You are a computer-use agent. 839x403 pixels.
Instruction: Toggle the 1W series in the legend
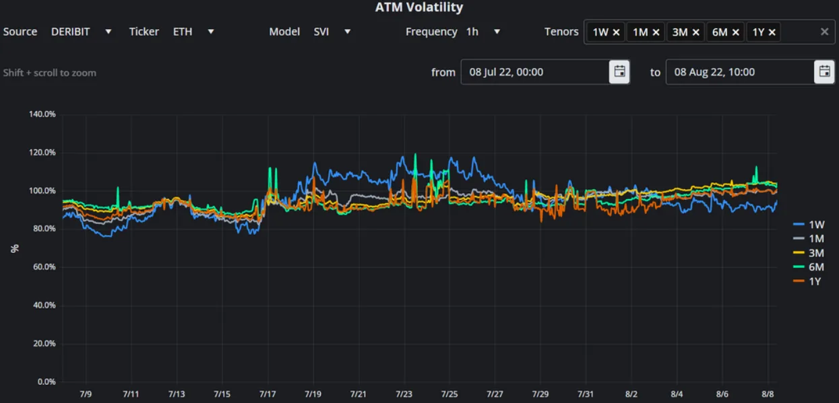(x=809, y=225)
